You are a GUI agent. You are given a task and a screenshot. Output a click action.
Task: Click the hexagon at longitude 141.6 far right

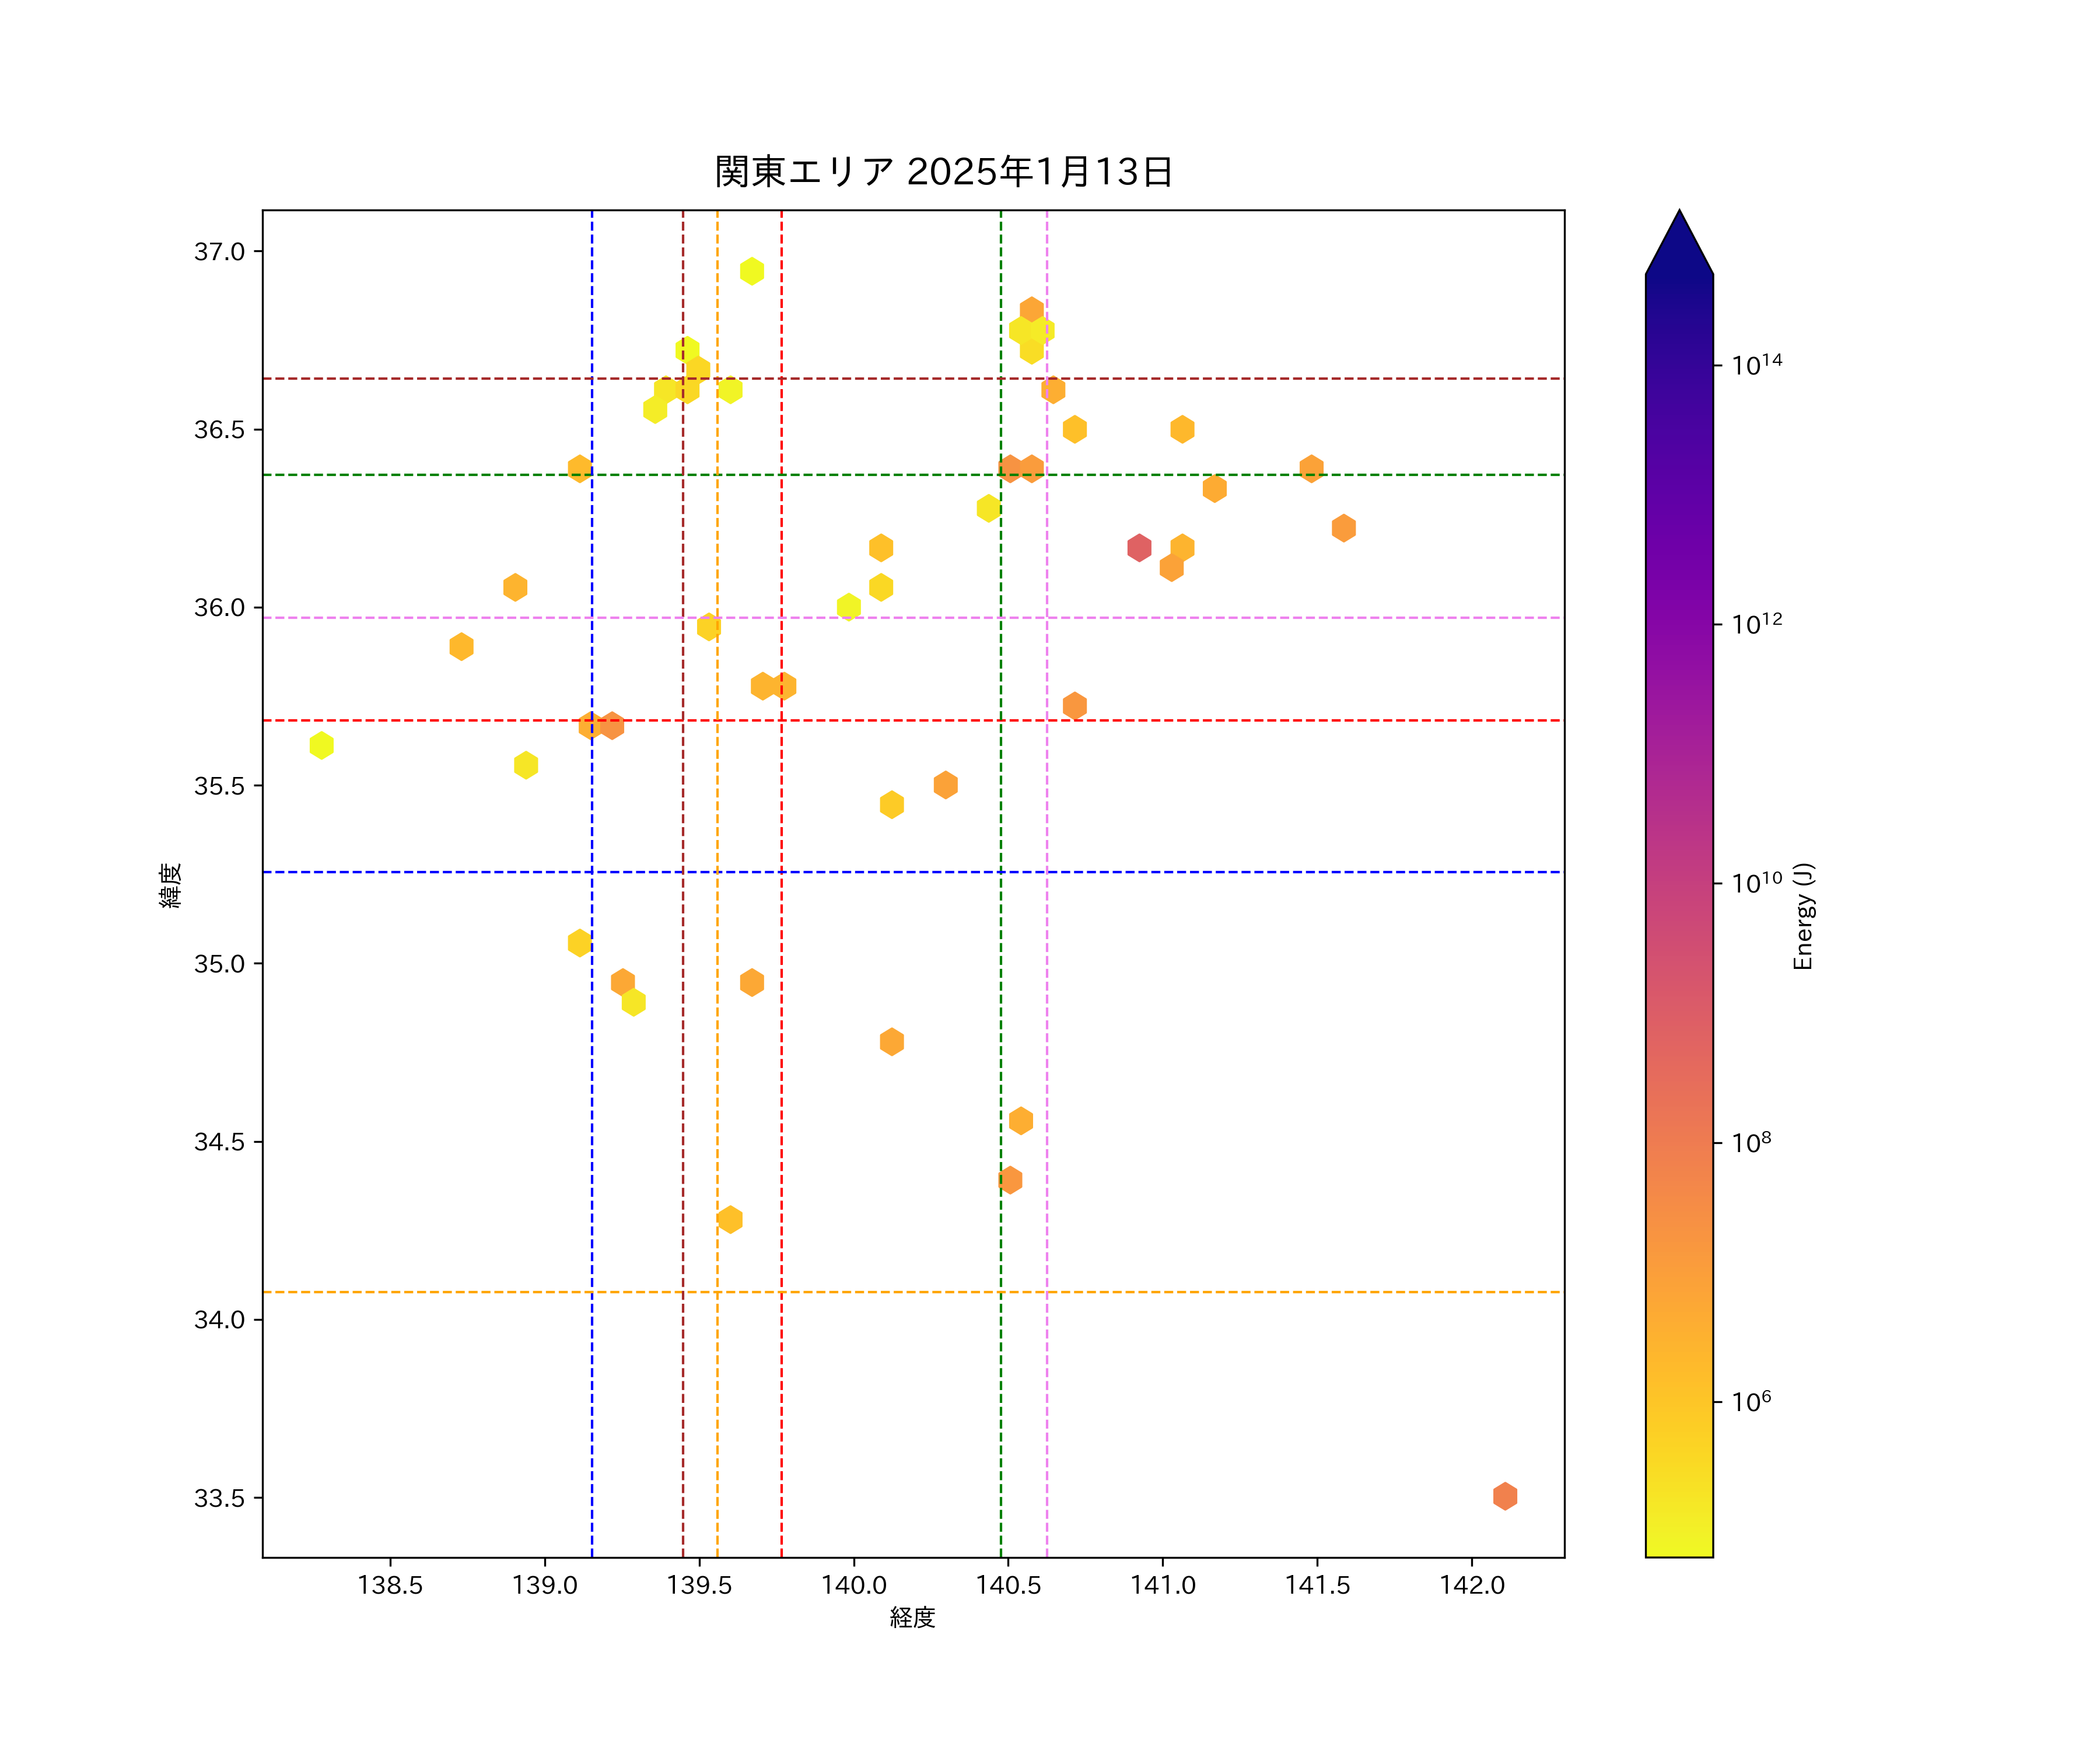(1343, 528)
